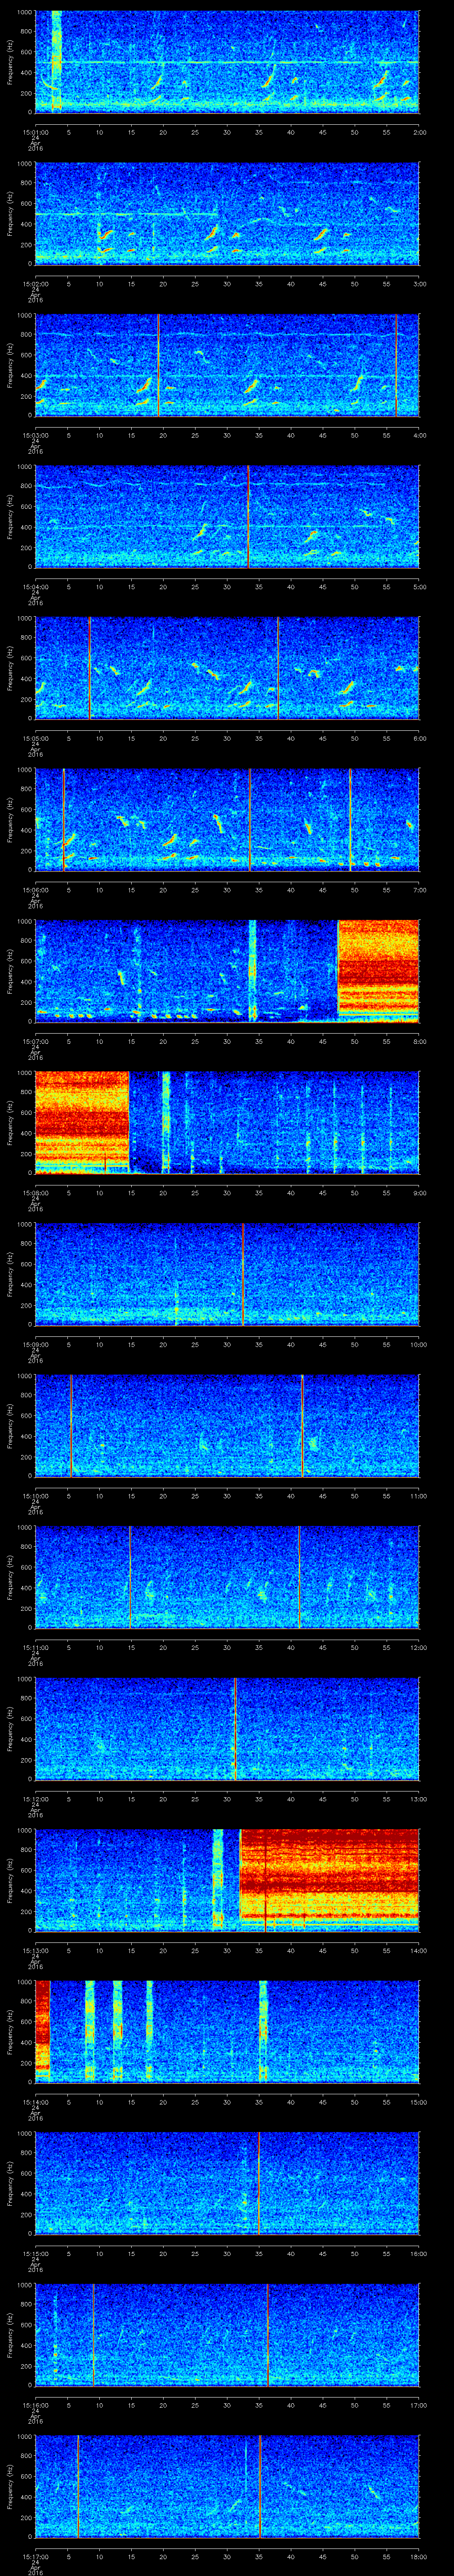
Task: Select the spectrogram panel starting at 15:05:00
Action: pyautogui.click(x=227, y=668)
